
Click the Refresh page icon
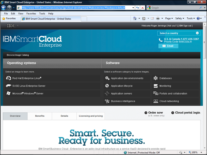point(138,8)
